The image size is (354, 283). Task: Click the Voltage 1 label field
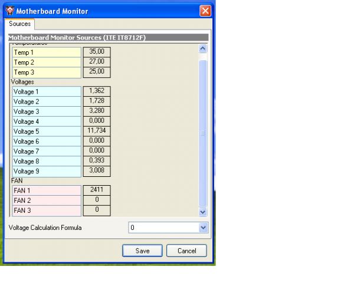(x=46, y=91)
